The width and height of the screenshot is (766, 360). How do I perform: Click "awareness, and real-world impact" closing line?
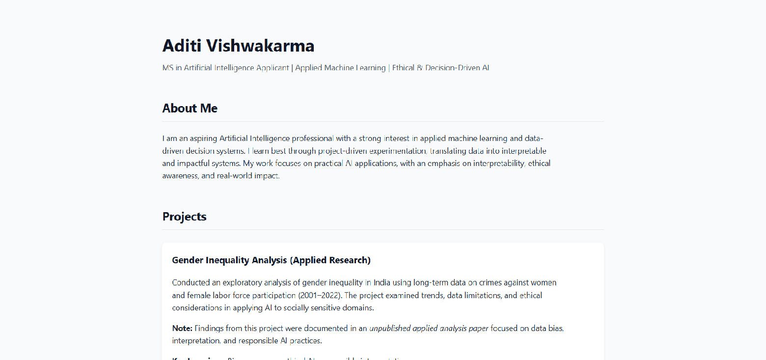click(221, 175)
